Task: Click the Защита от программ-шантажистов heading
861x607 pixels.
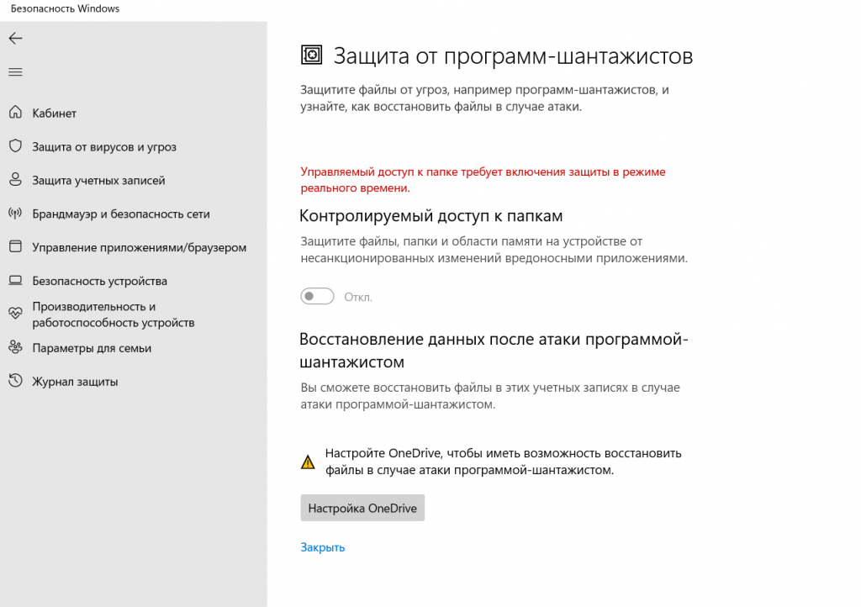Action: 513,56
